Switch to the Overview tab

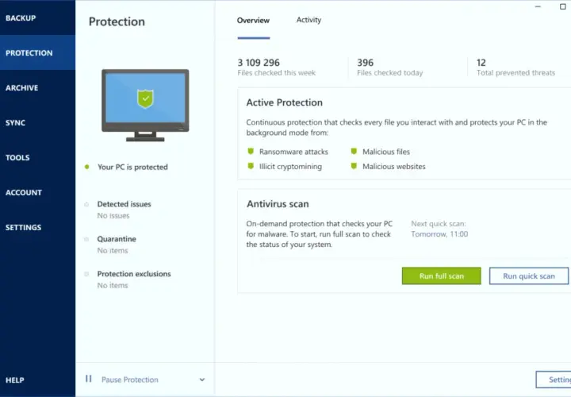click(x=254, y=21)
